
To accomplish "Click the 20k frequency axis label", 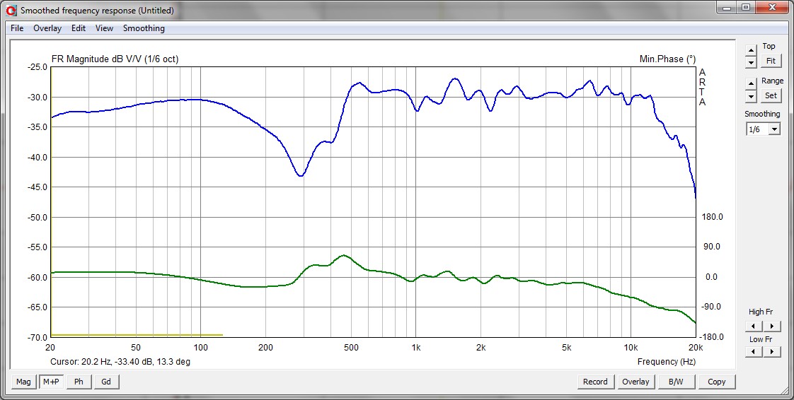I will pyautogui.click(x=695, y=348).
